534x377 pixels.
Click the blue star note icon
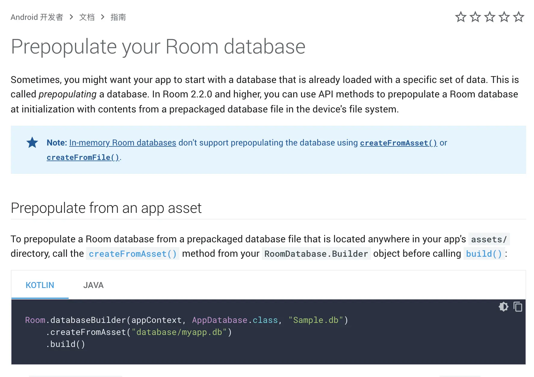pyautogui.click(x=32, y=143)
